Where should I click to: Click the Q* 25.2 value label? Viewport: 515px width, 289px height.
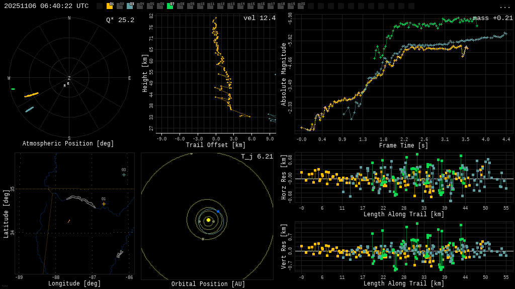[x=120, y=20]
